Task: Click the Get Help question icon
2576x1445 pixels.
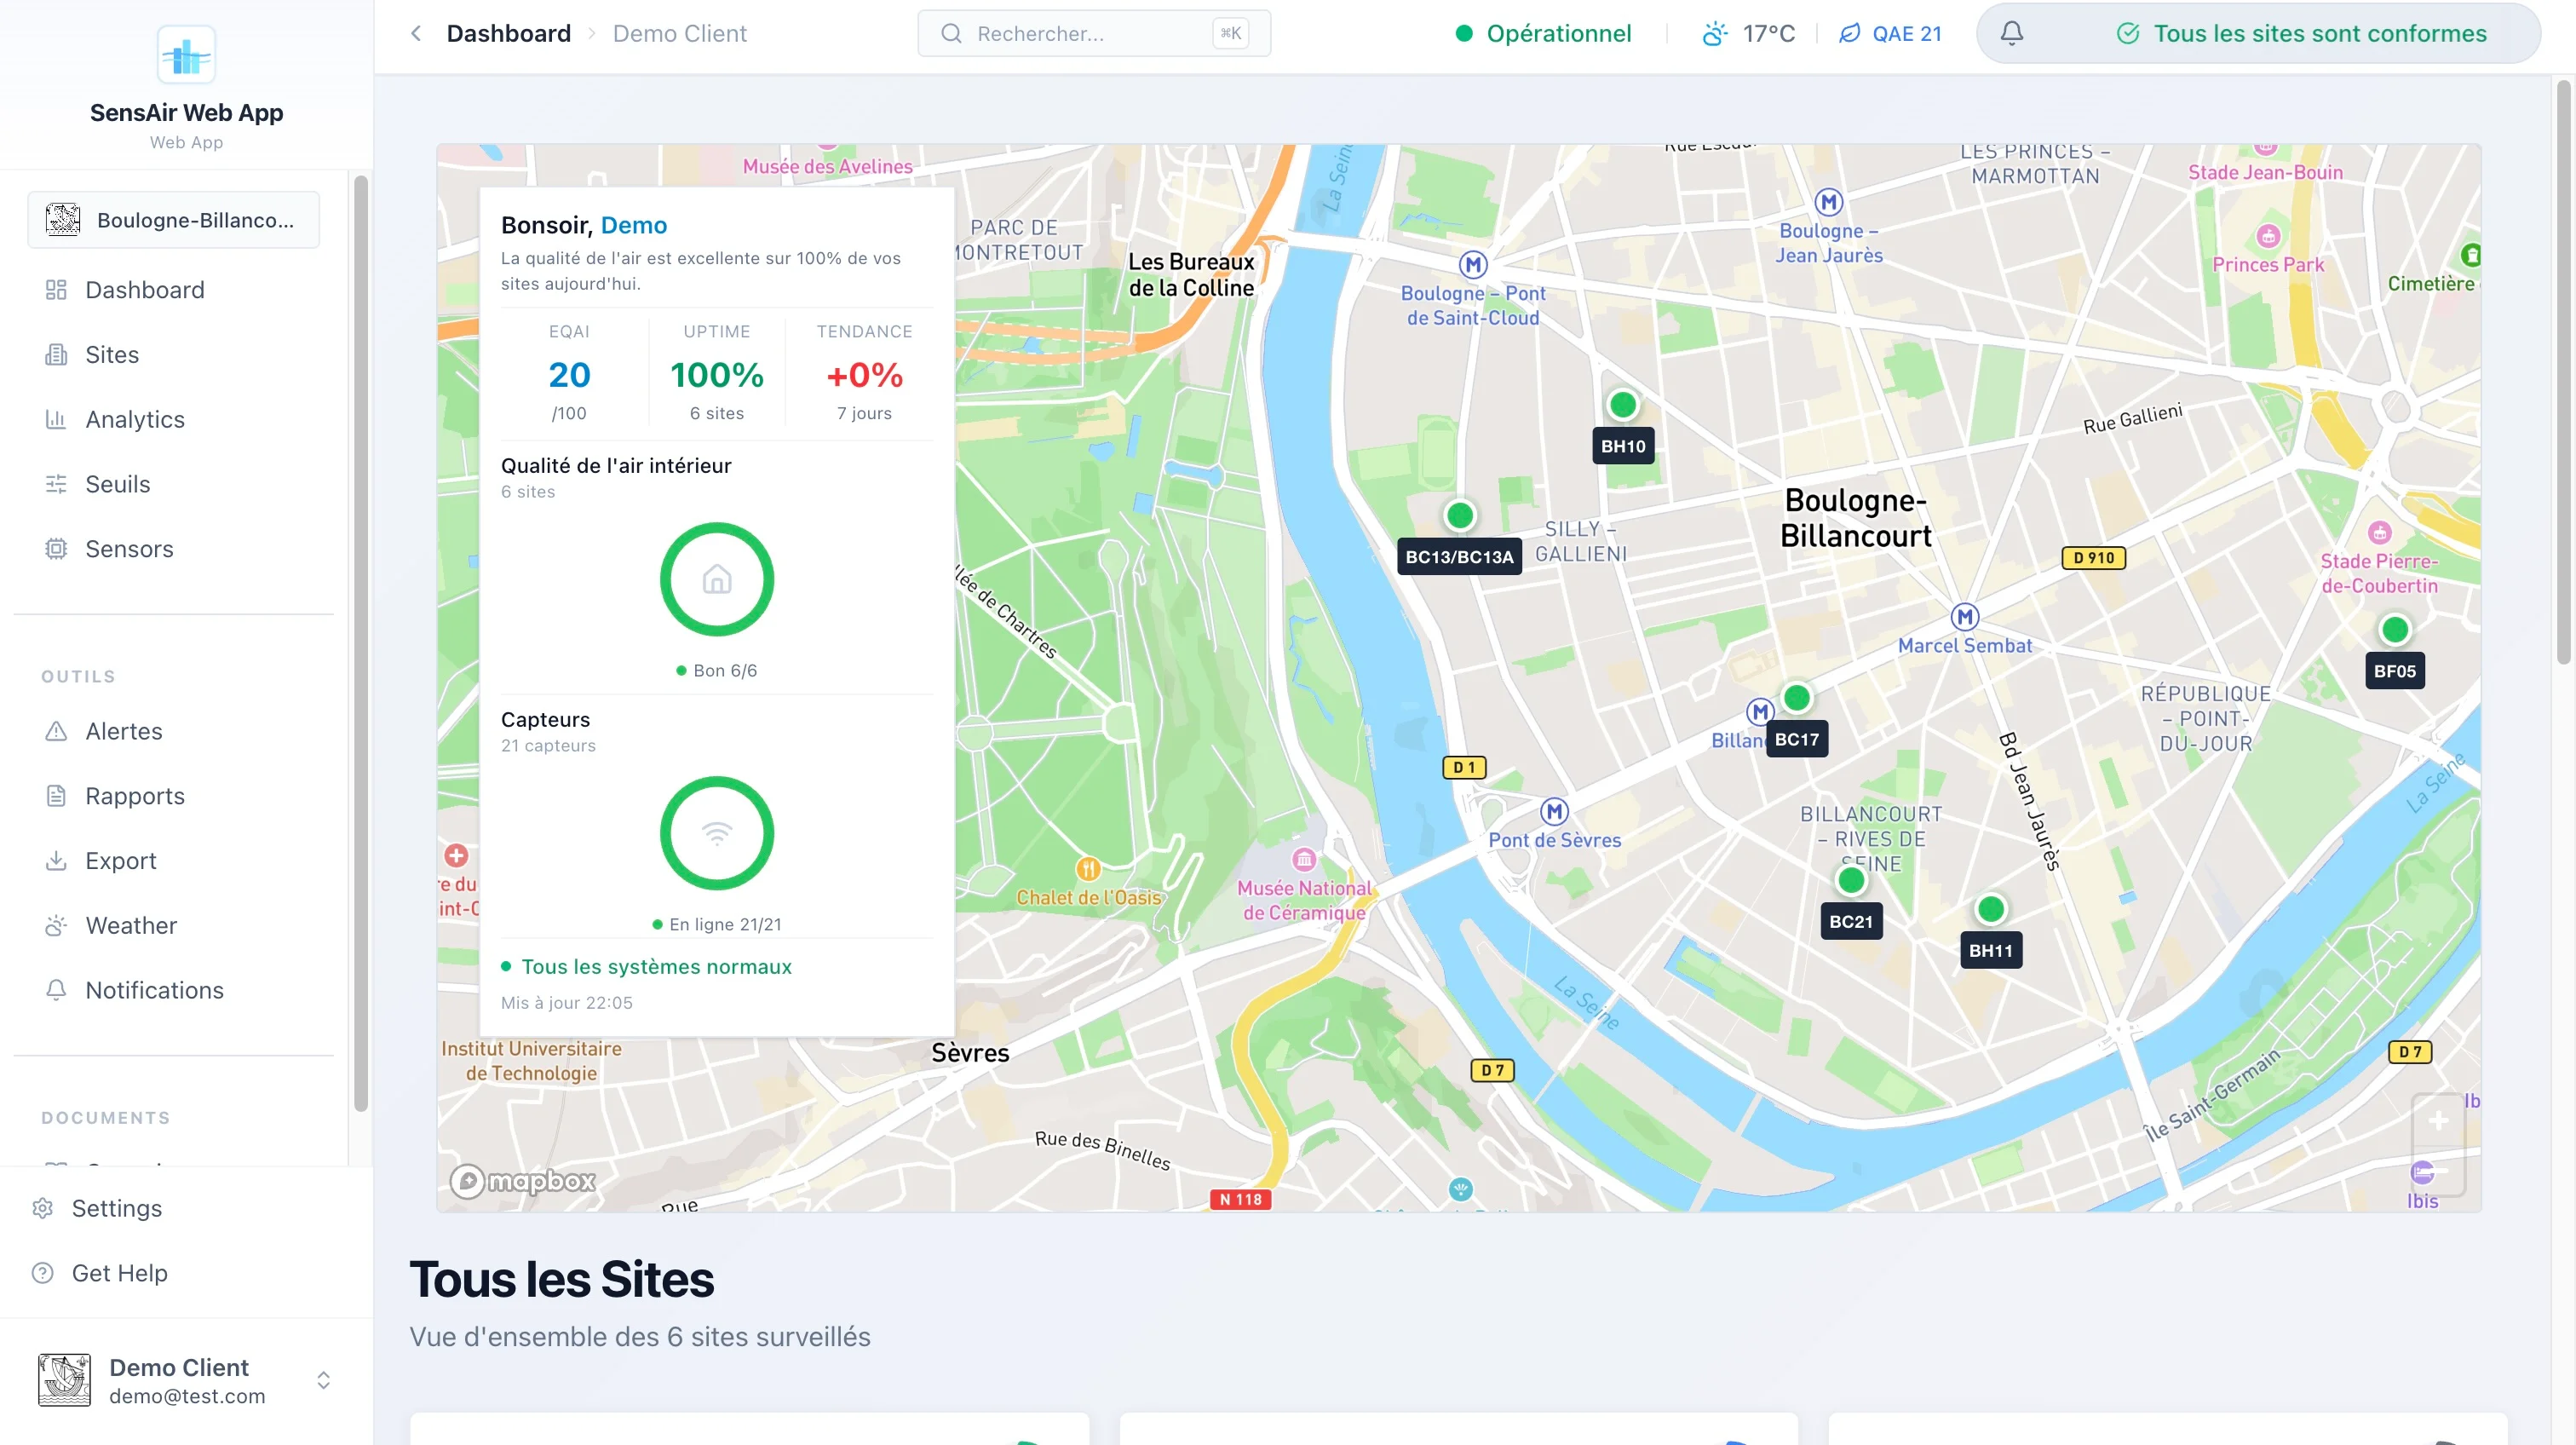Action: click(42, 1273)
